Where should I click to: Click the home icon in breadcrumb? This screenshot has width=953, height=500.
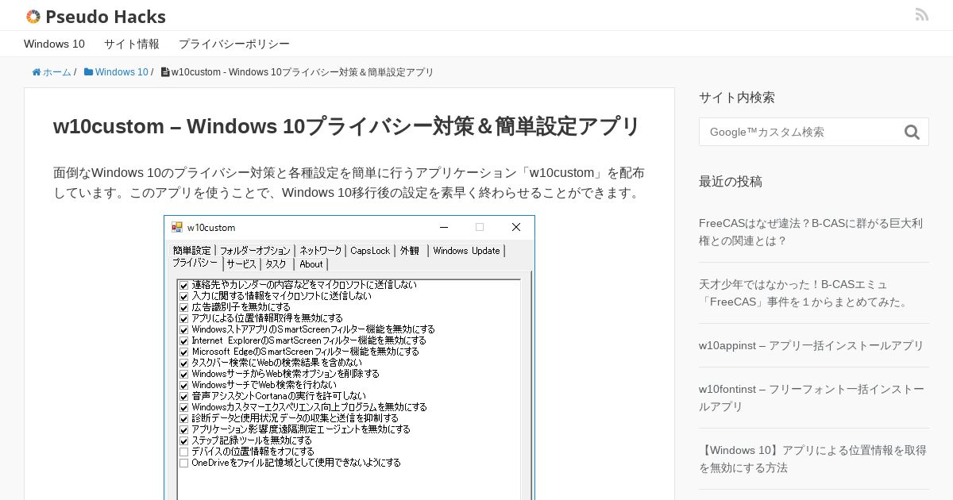[37, 72]
